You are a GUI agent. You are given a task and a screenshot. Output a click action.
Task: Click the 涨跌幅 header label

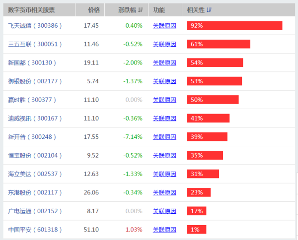pyautogui.click(x=127, y=10)
